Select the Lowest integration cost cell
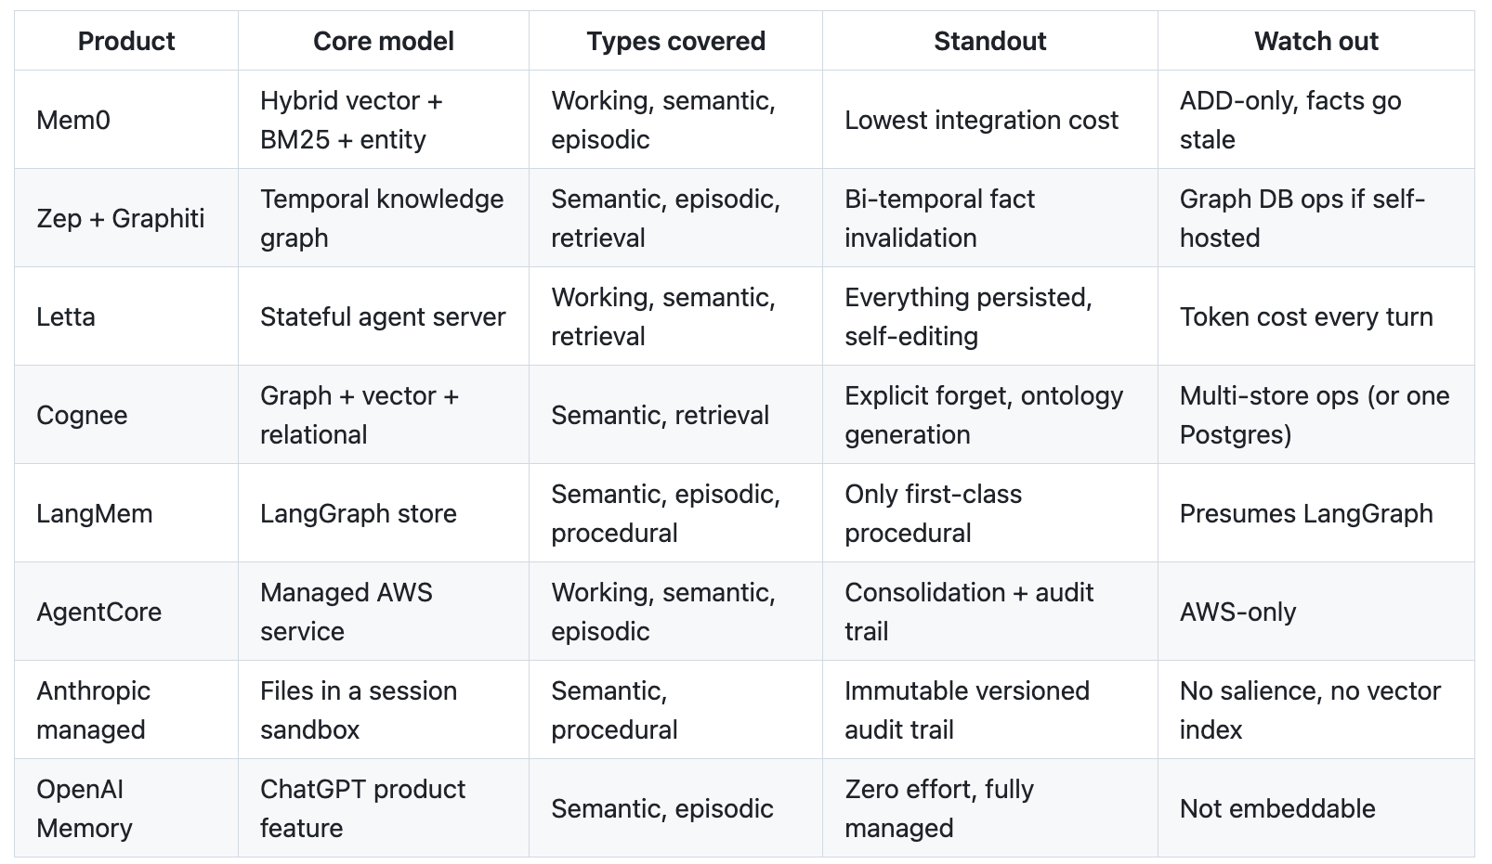 click(x=990, y=120)
